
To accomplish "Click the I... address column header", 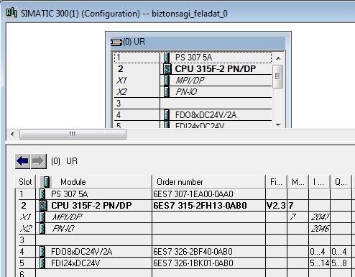I will point(320,182).
